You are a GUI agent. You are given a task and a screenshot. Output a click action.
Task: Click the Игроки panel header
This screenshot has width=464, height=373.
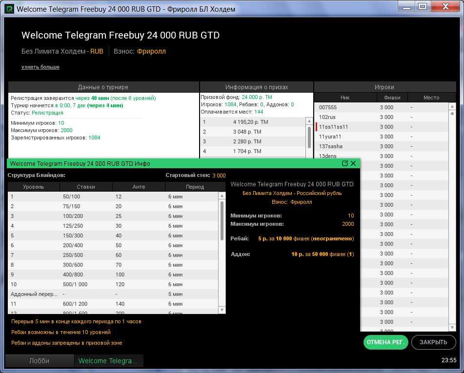[x=384, y=87]
